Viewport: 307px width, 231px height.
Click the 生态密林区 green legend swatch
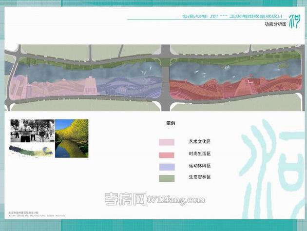pyautogui.click(x=167, y=178)
